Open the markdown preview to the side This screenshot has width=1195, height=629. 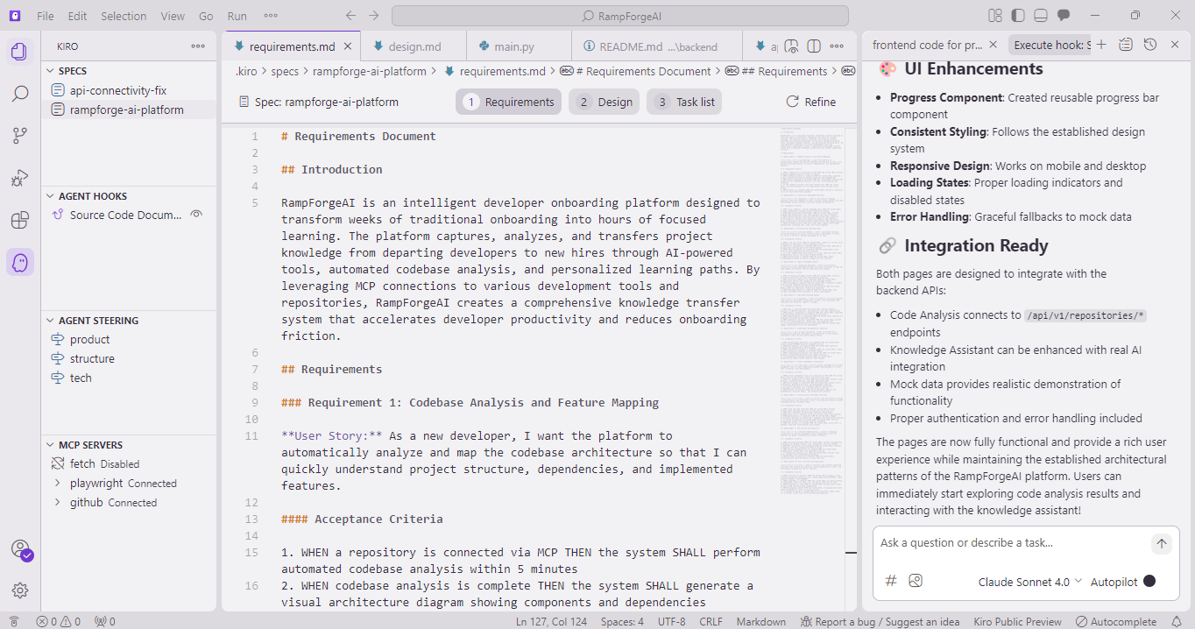(791, 46)
